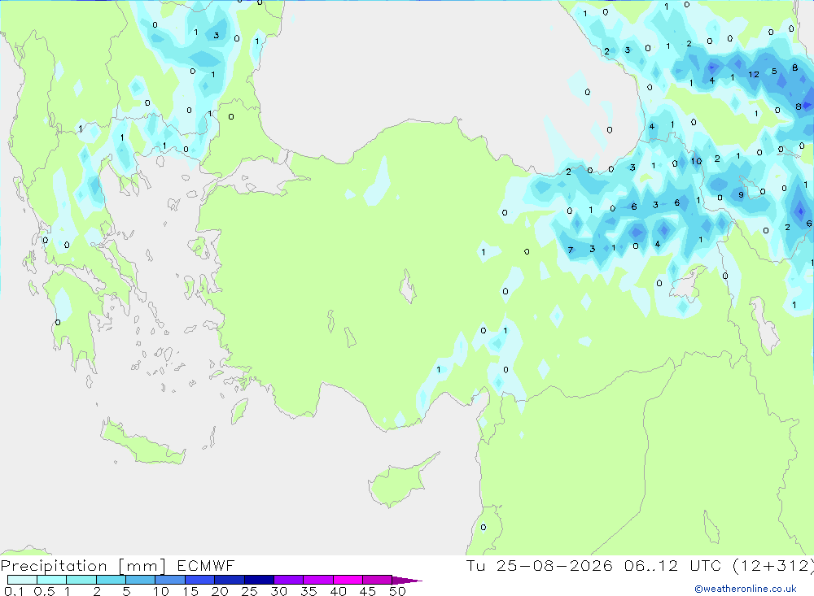Viewport: 814px width, 596px height.
Task: Click the '15' legend scale label
Action: (190, 591)
